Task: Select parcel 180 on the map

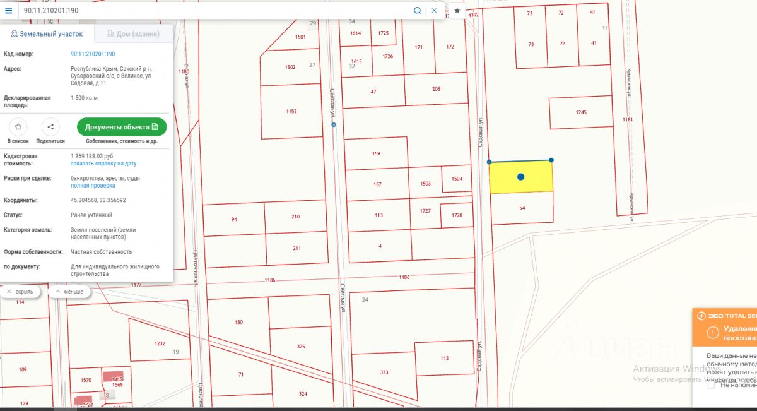Action: click(x=238, y=323)
